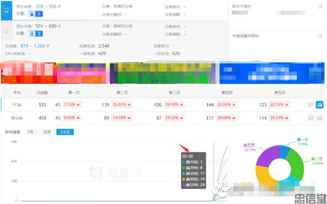Click the 第四页 column header
Screen dimensions: 327x204
click(x=227, y=92)
